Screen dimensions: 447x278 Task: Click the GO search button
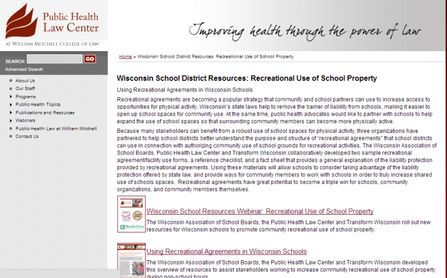pyautogui.click(x=90, y=59)
